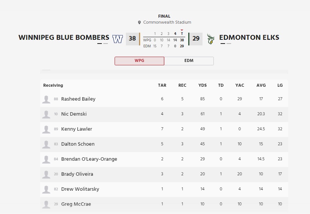Open Brendan O'Leary-Orange's player page
310x214 pixels.
point(89,159)
